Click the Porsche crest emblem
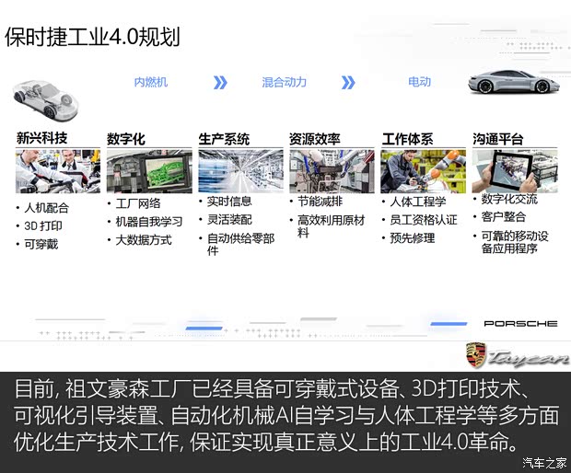The height and width of the screenshot is (473, 571). pyautogui.click(x=476, y=355)
